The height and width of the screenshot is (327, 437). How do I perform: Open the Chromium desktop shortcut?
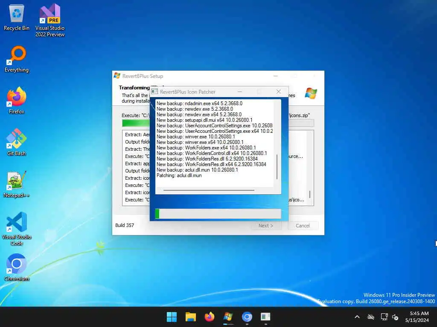[x=17, y=267]
